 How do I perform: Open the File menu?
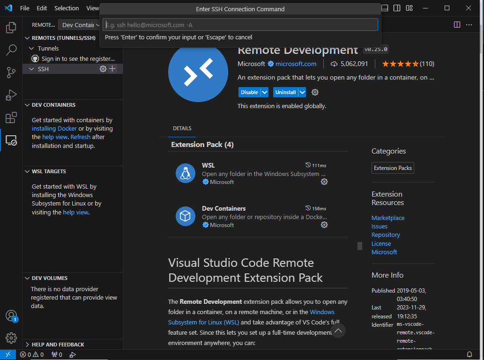tap(25, 8)
